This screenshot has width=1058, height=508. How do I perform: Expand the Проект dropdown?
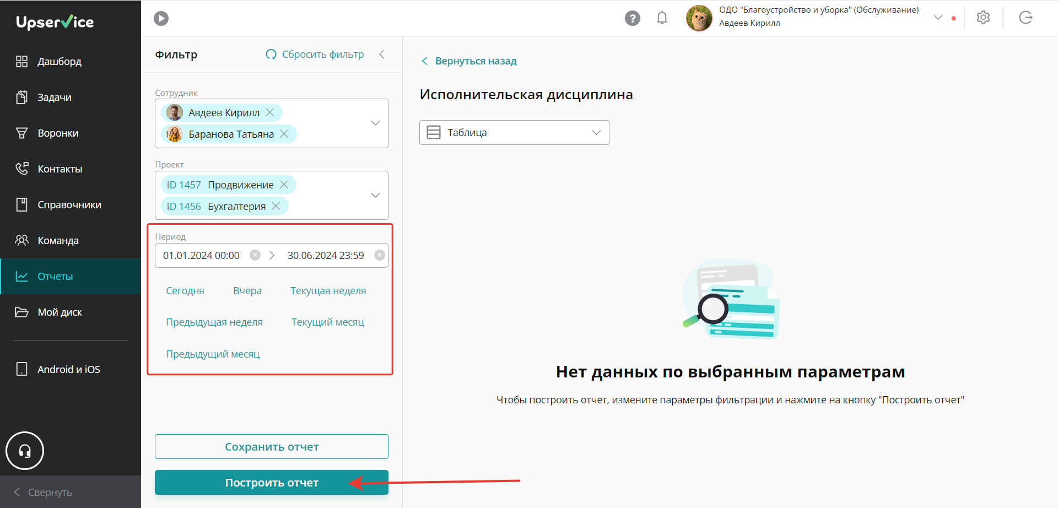click(x=375, y=195)
